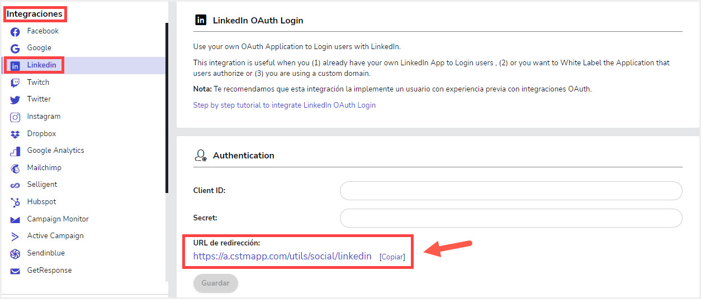
Task: Focus the Client ID input field
Action: (x=511, y=191)
